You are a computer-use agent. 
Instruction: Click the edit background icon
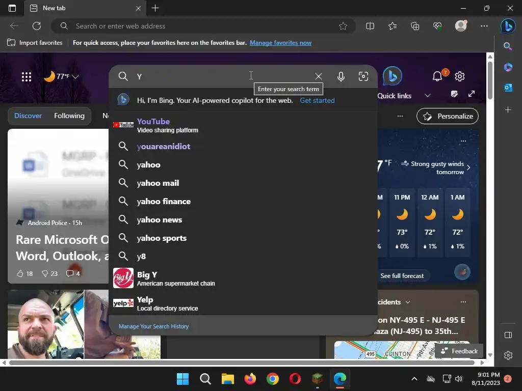454,94
